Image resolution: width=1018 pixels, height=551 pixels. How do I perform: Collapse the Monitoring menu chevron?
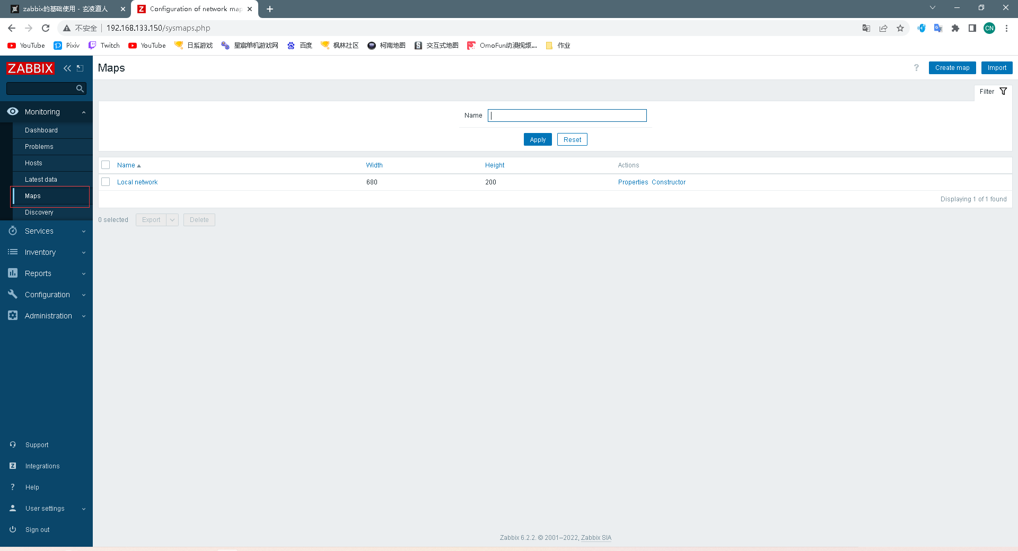tap(83, 112)
